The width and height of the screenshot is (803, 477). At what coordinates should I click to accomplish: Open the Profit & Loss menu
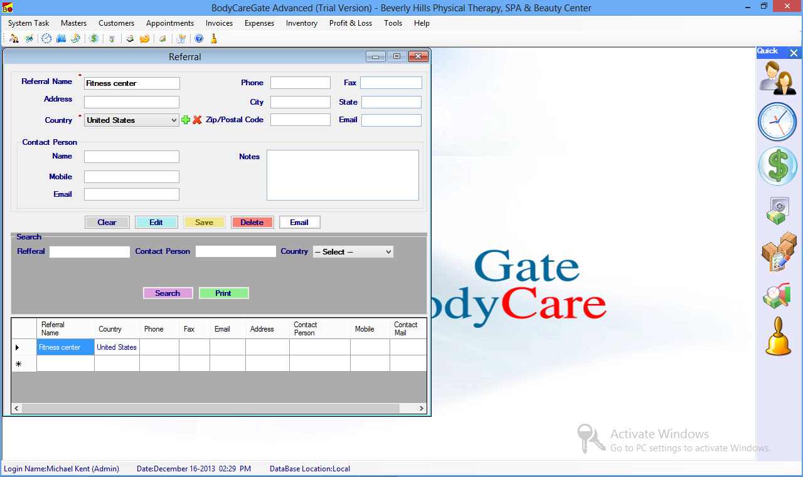point(350,23)
